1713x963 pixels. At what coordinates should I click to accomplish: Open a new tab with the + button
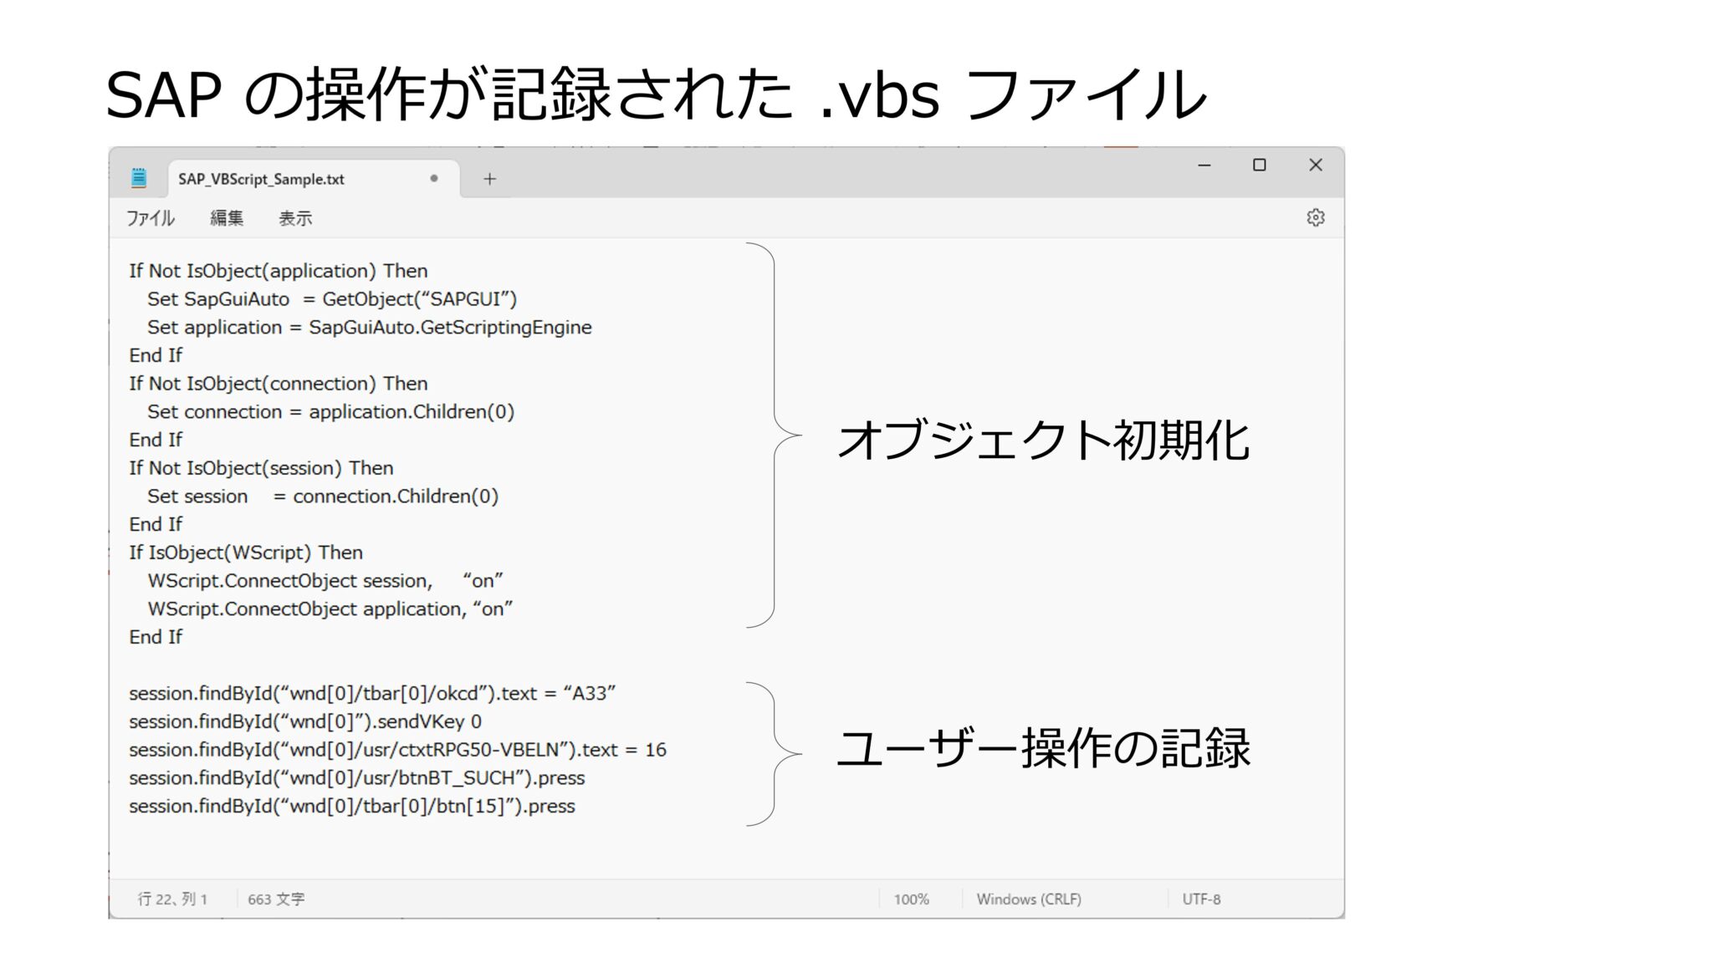coord(489,177)
